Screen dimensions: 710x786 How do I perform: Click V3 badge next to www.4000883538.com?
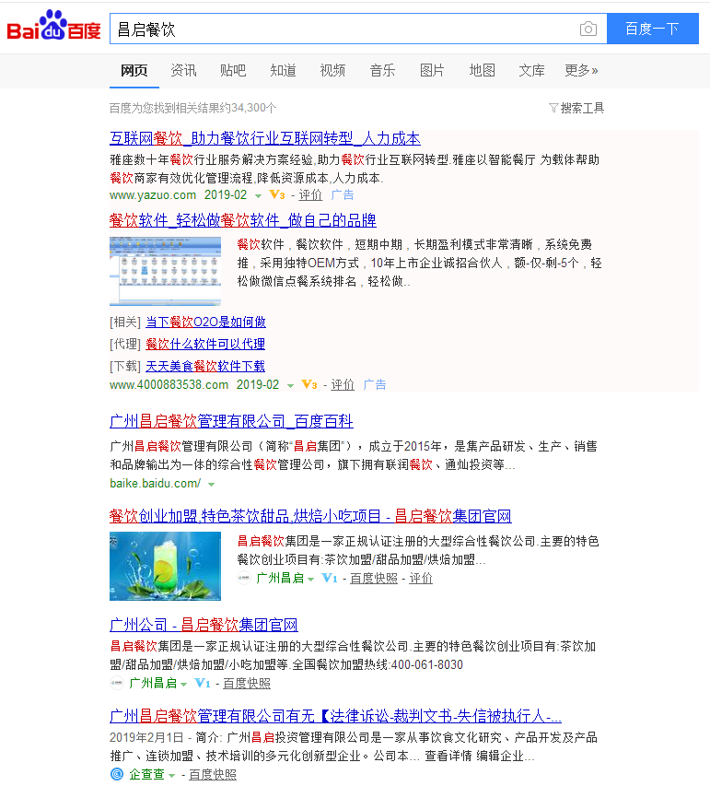click(x=309, y=385)
